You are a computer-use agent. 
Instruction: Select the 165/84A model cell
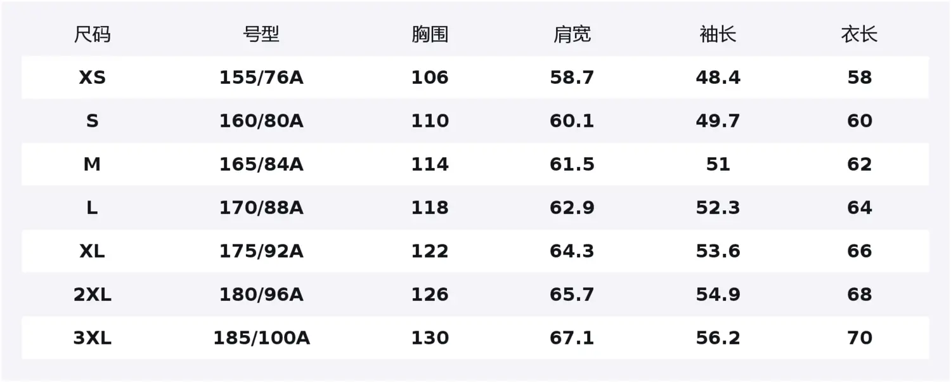click(261, 164)
